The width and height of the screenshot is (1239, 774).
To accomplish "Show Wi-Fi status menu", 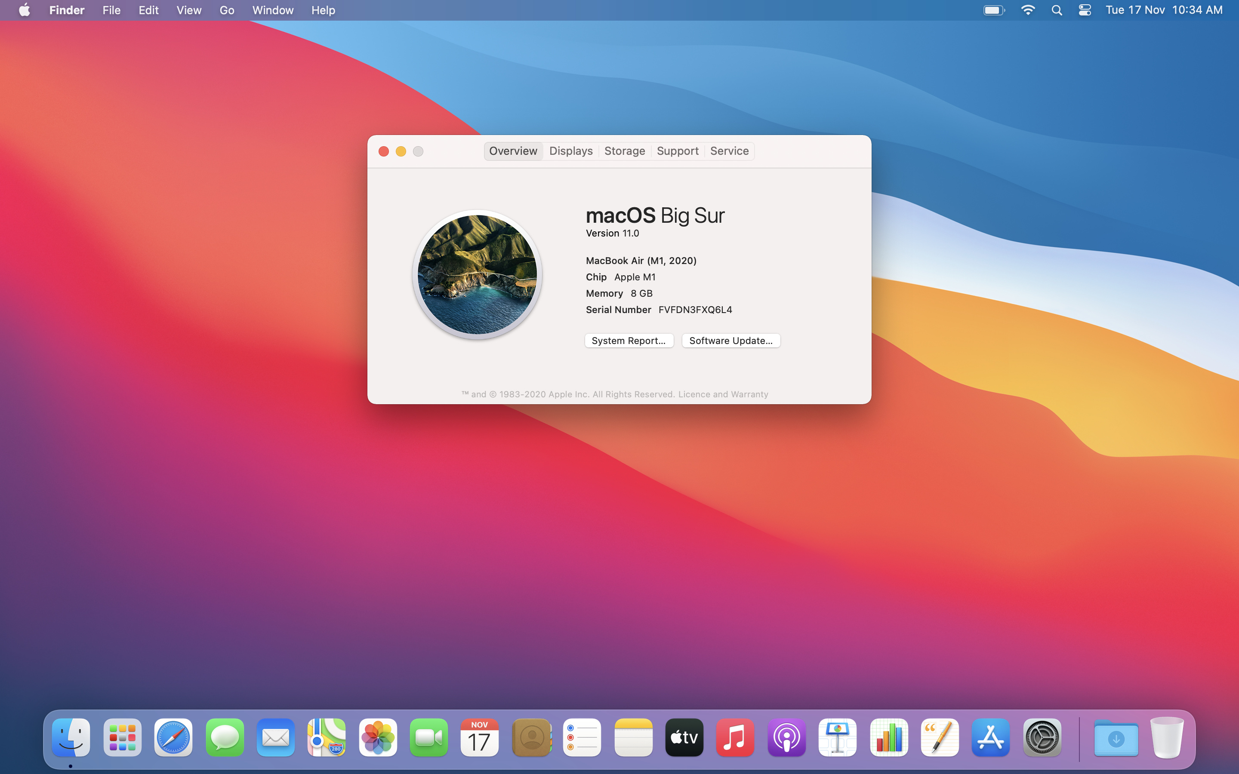I will pos(1028,10).
